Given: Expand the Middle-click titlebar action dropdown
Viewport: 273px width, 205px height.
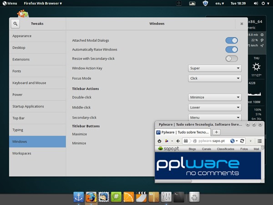Looking at the screenshot, I should [215, 108].
